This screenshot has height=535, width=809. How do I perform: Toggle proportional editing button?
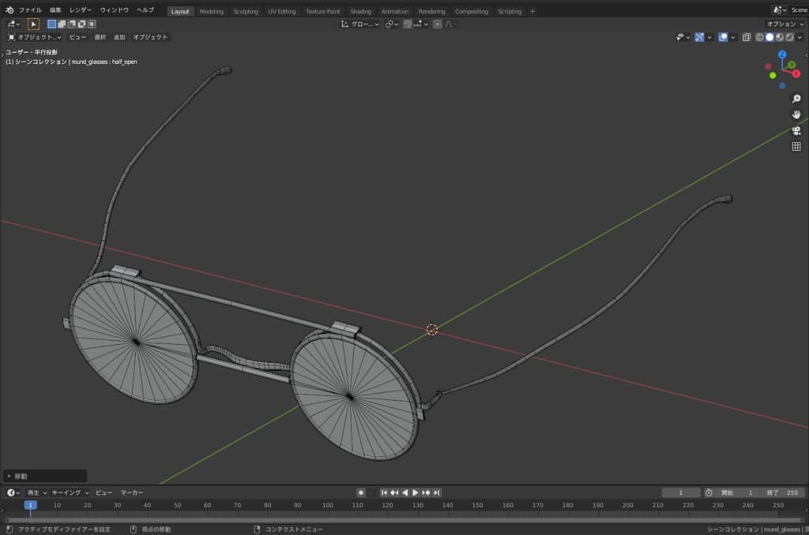point(438,24)
